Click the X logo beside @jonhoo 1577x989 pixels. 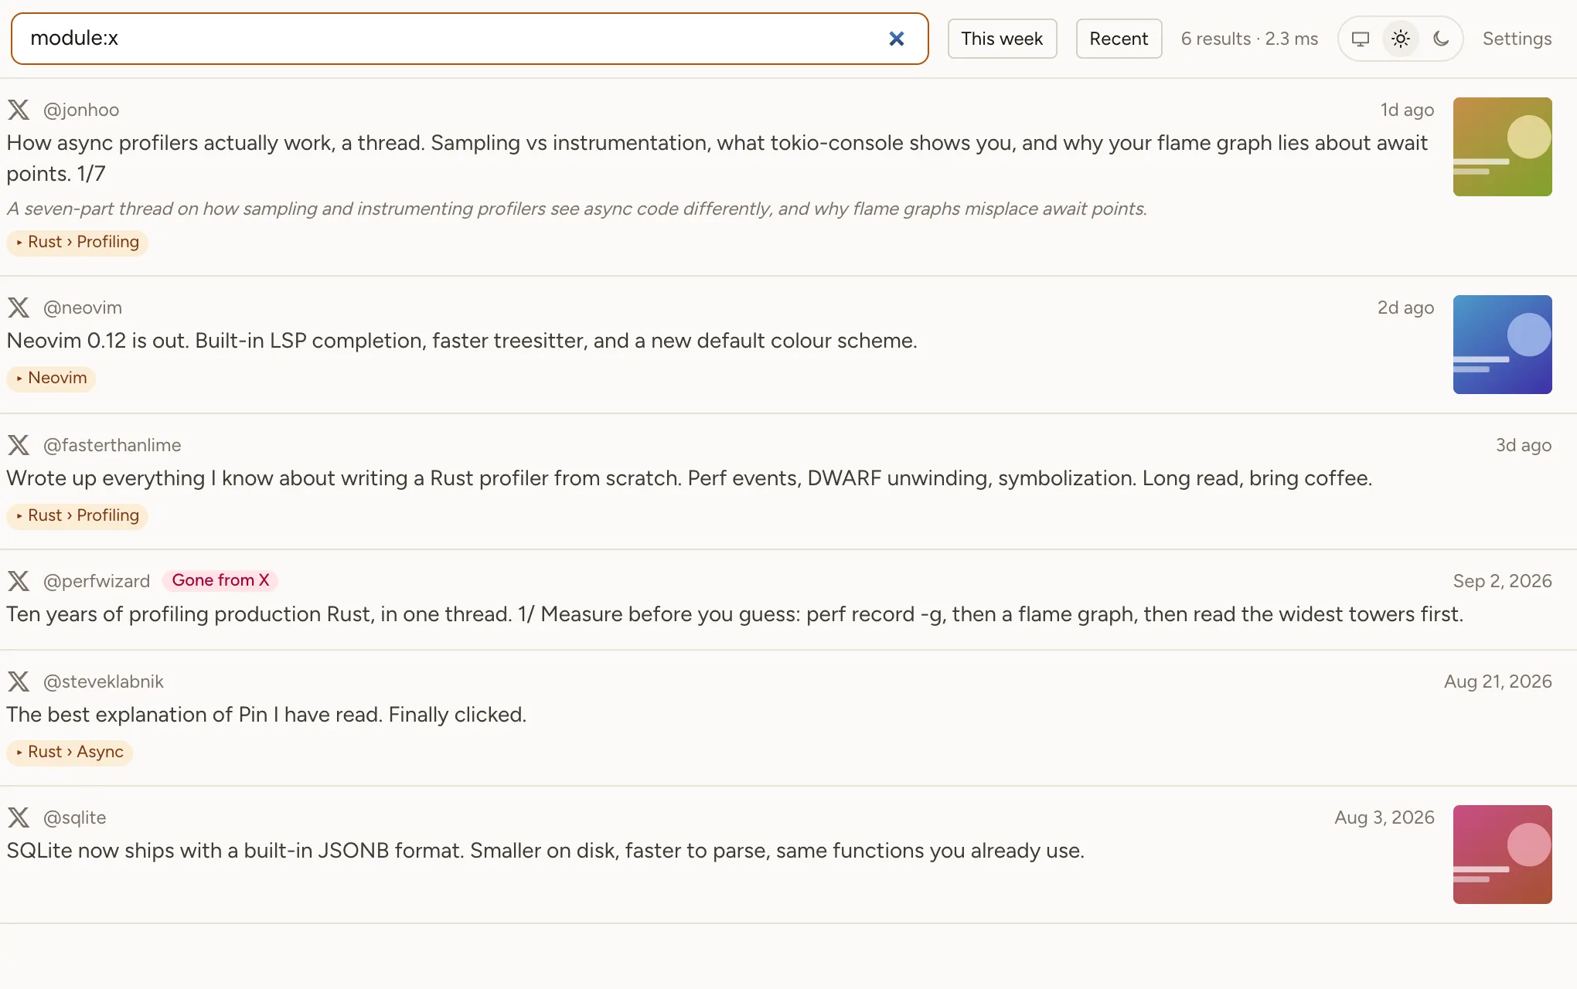pos(19,110)
